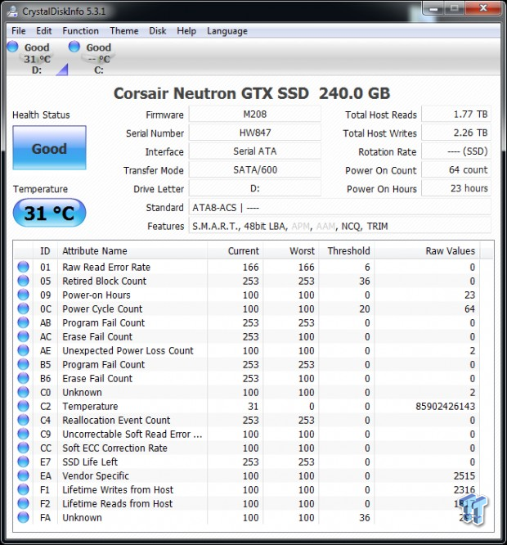Click the status orb for AC Erase Fail Count

coord(23,336)
